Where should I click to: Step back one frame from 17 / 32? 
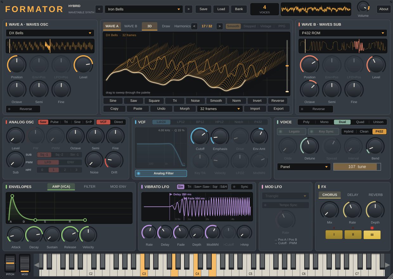(x=194, y=26)
